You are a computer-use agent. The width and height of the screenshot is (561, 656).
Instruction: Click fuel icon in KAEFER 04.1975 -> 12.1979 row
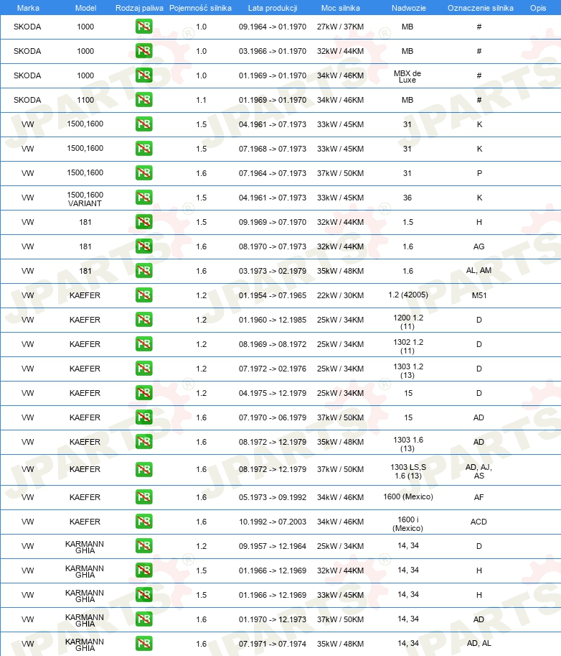pyautogui.click(x=143, y=393)
